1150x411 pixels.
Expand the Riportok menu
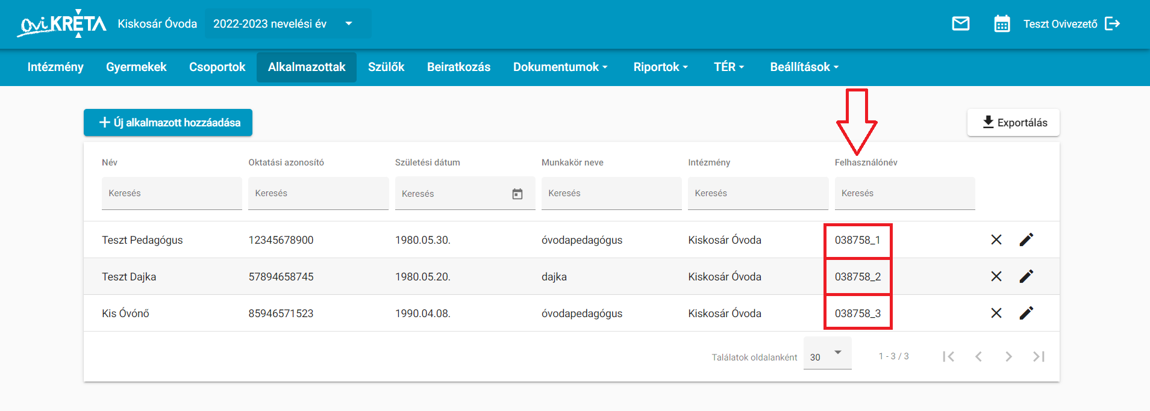(x=660, y=67)
